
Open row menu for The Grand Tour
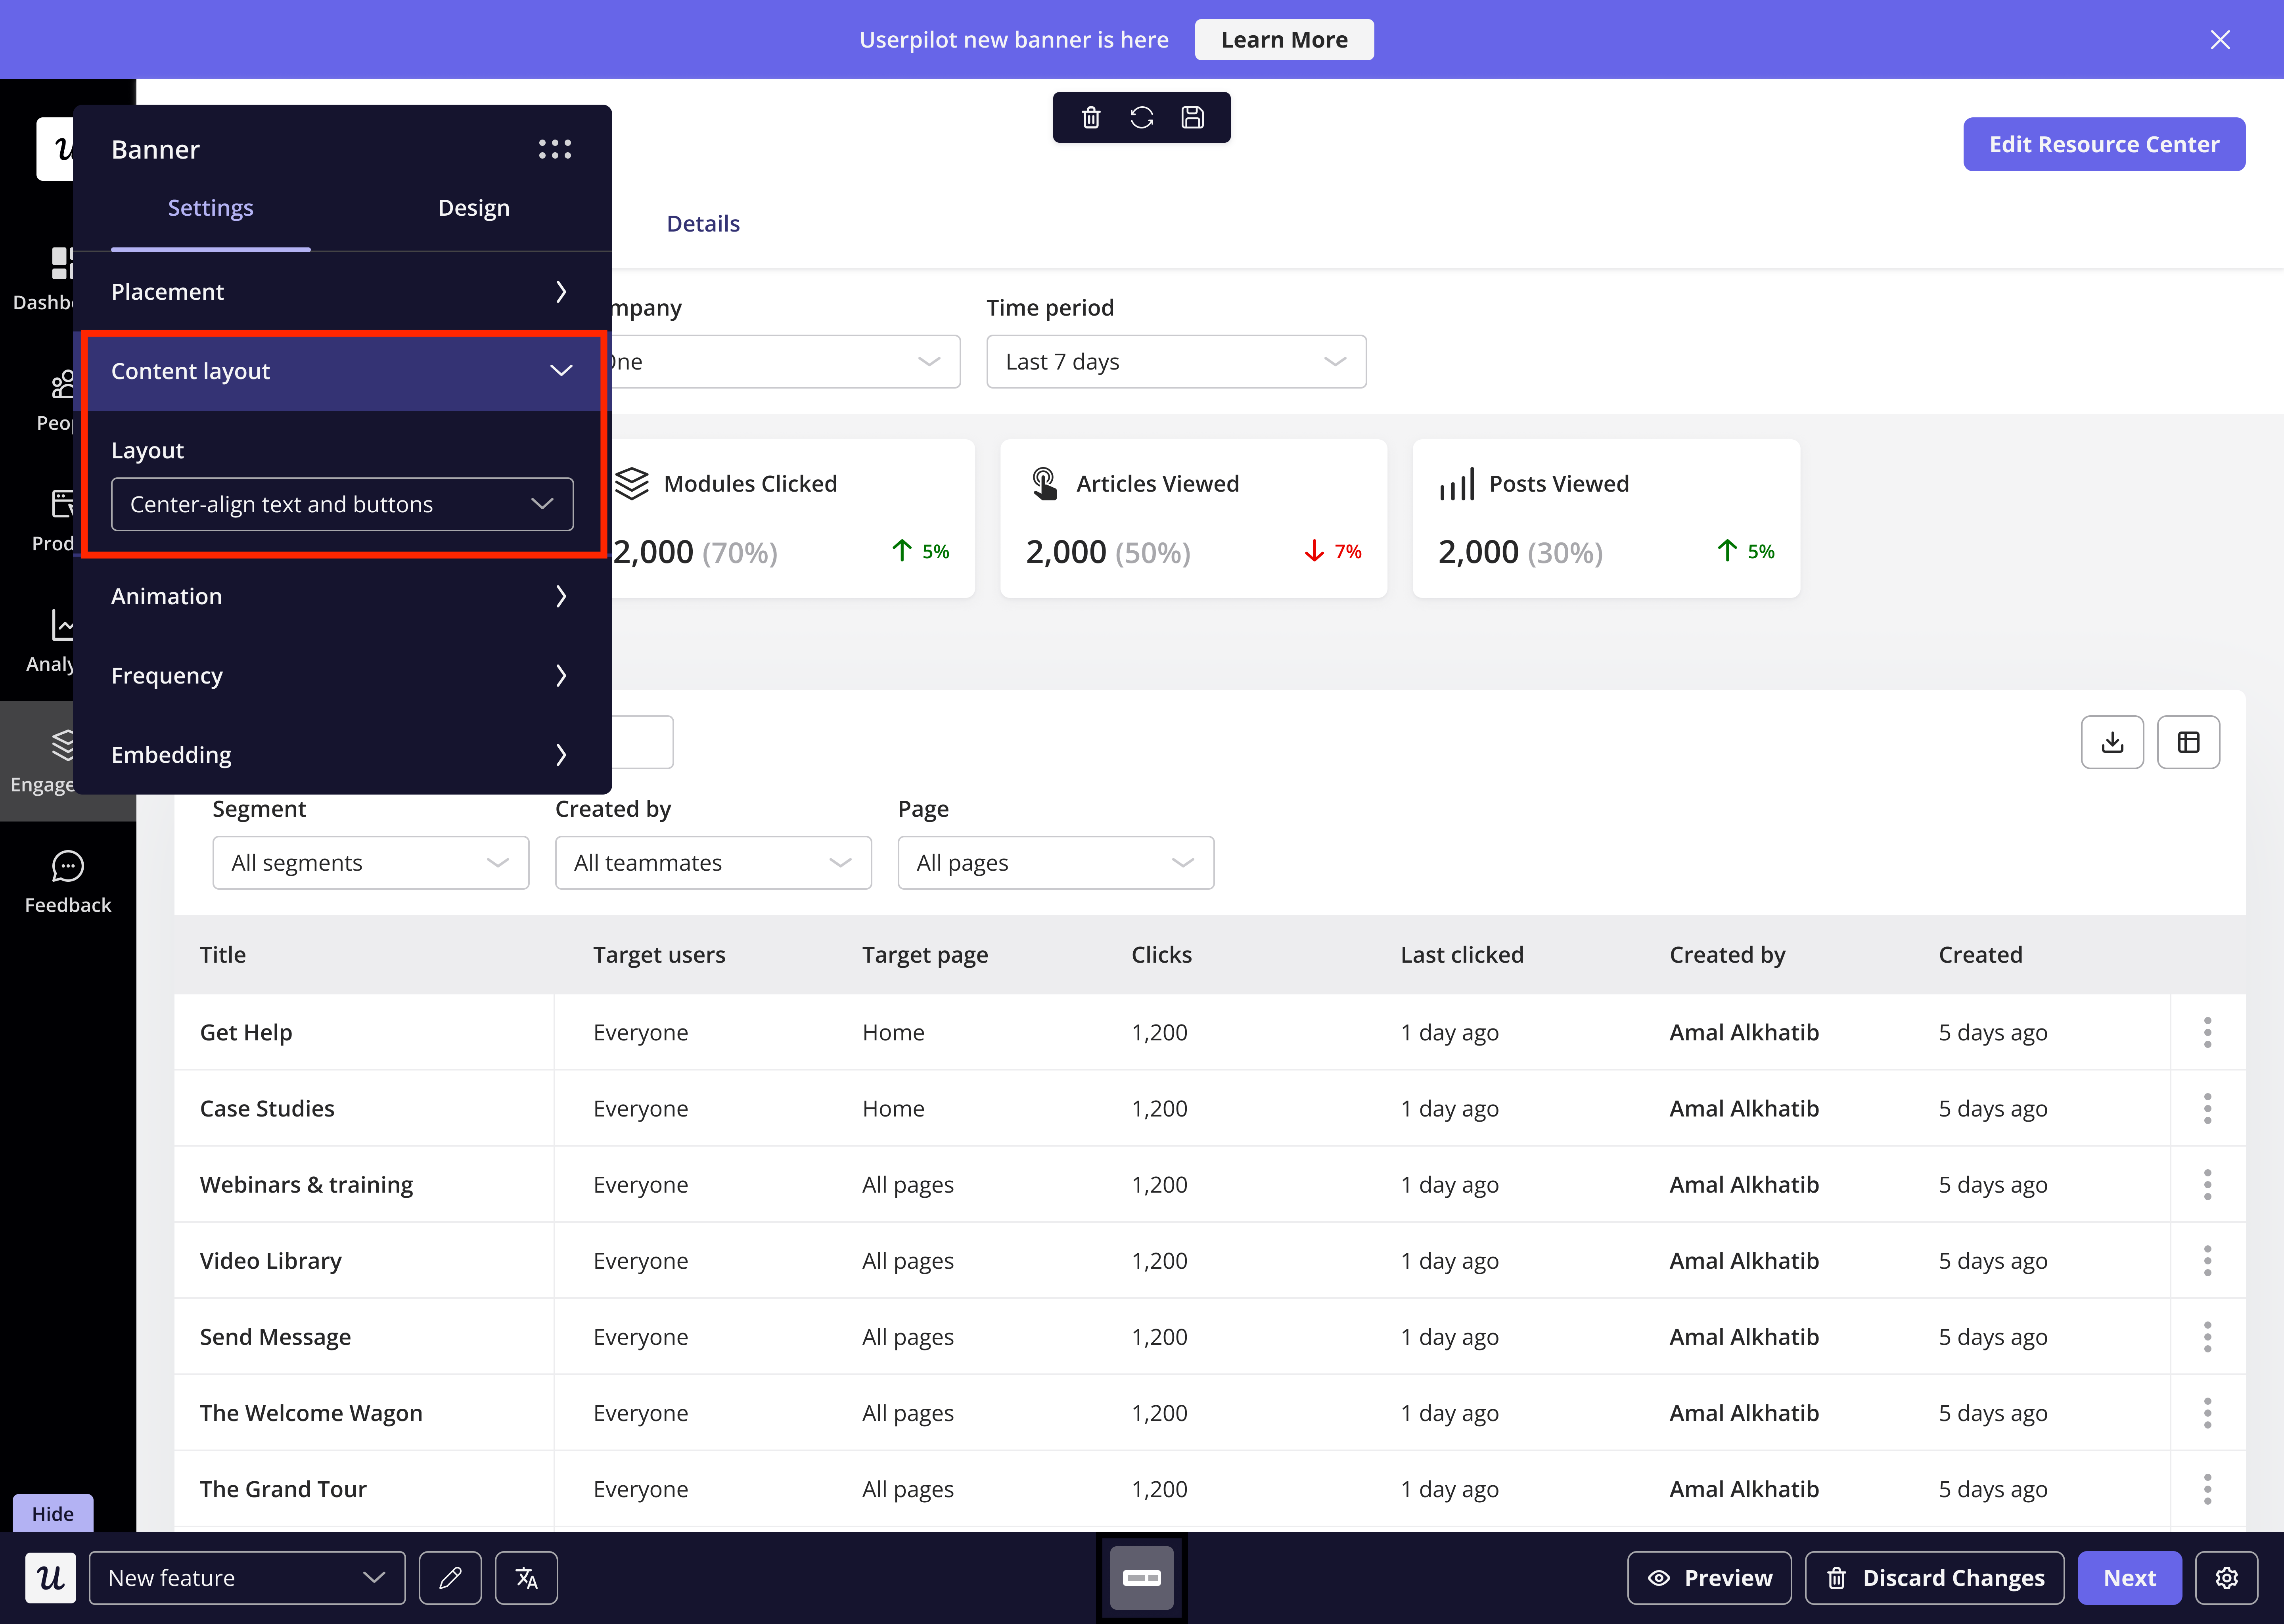point(2207,1489)
